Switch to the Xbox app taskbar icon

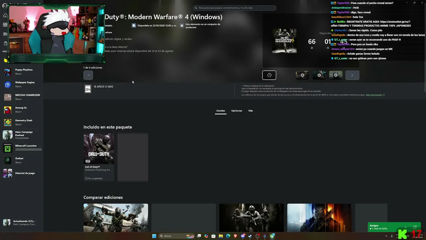[272, 236]
